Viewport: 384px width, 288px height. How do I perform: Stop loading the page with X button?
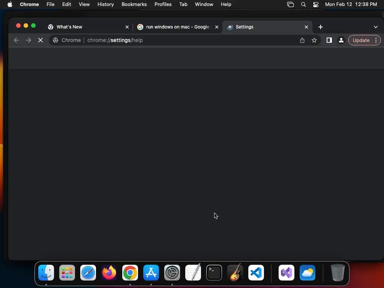[x=40, y=40]
